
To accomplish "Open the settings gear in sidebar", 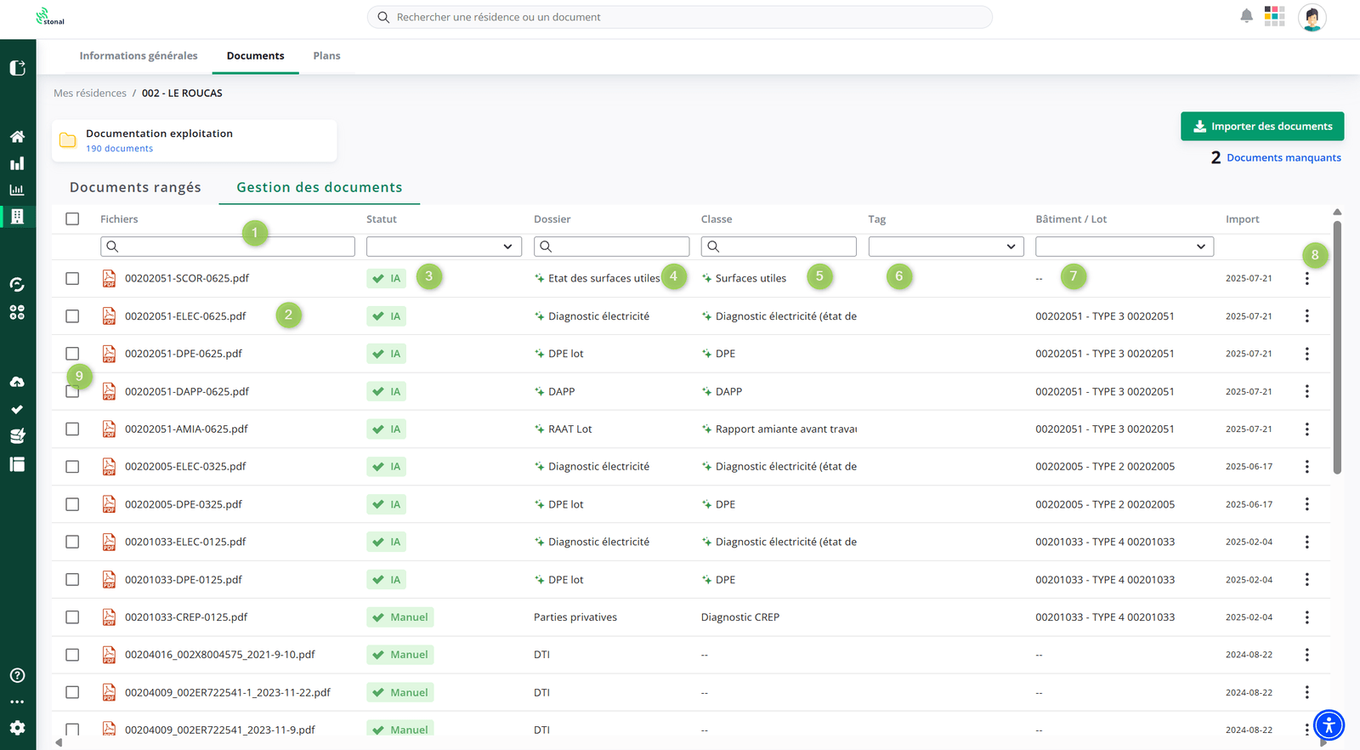I will click(x=17, y=728).
